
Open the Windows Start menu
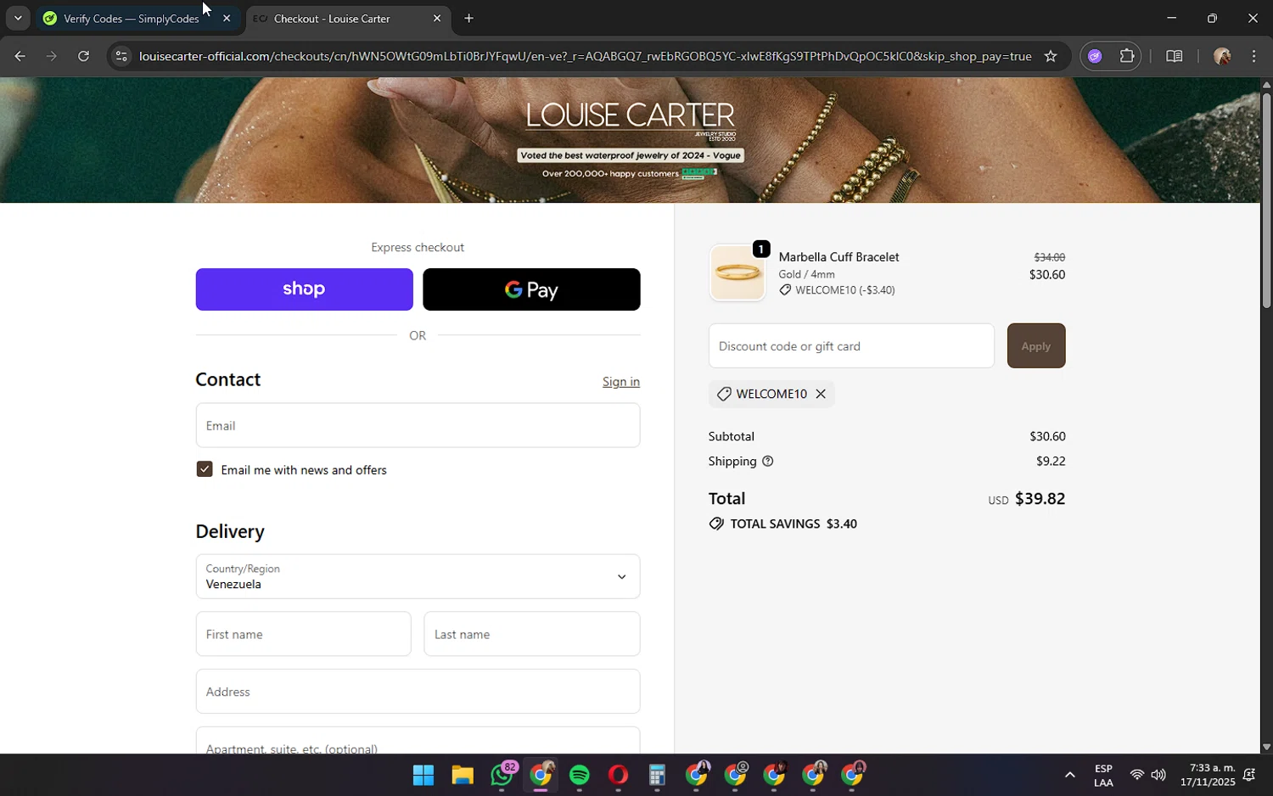point(423,775)
